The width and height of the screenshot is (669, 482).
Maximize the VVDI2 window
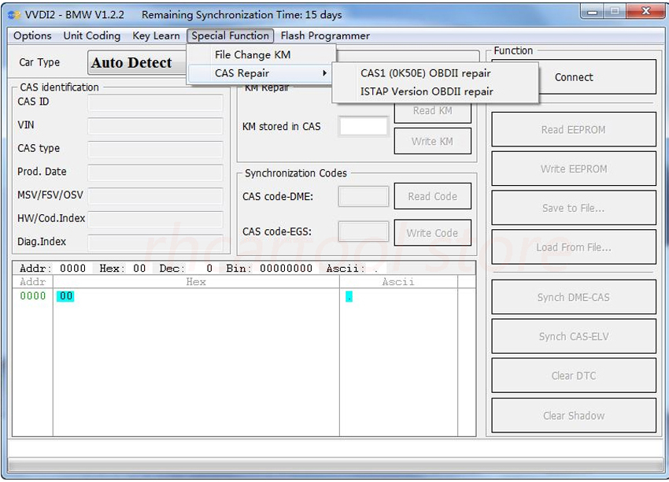(615, 12)
